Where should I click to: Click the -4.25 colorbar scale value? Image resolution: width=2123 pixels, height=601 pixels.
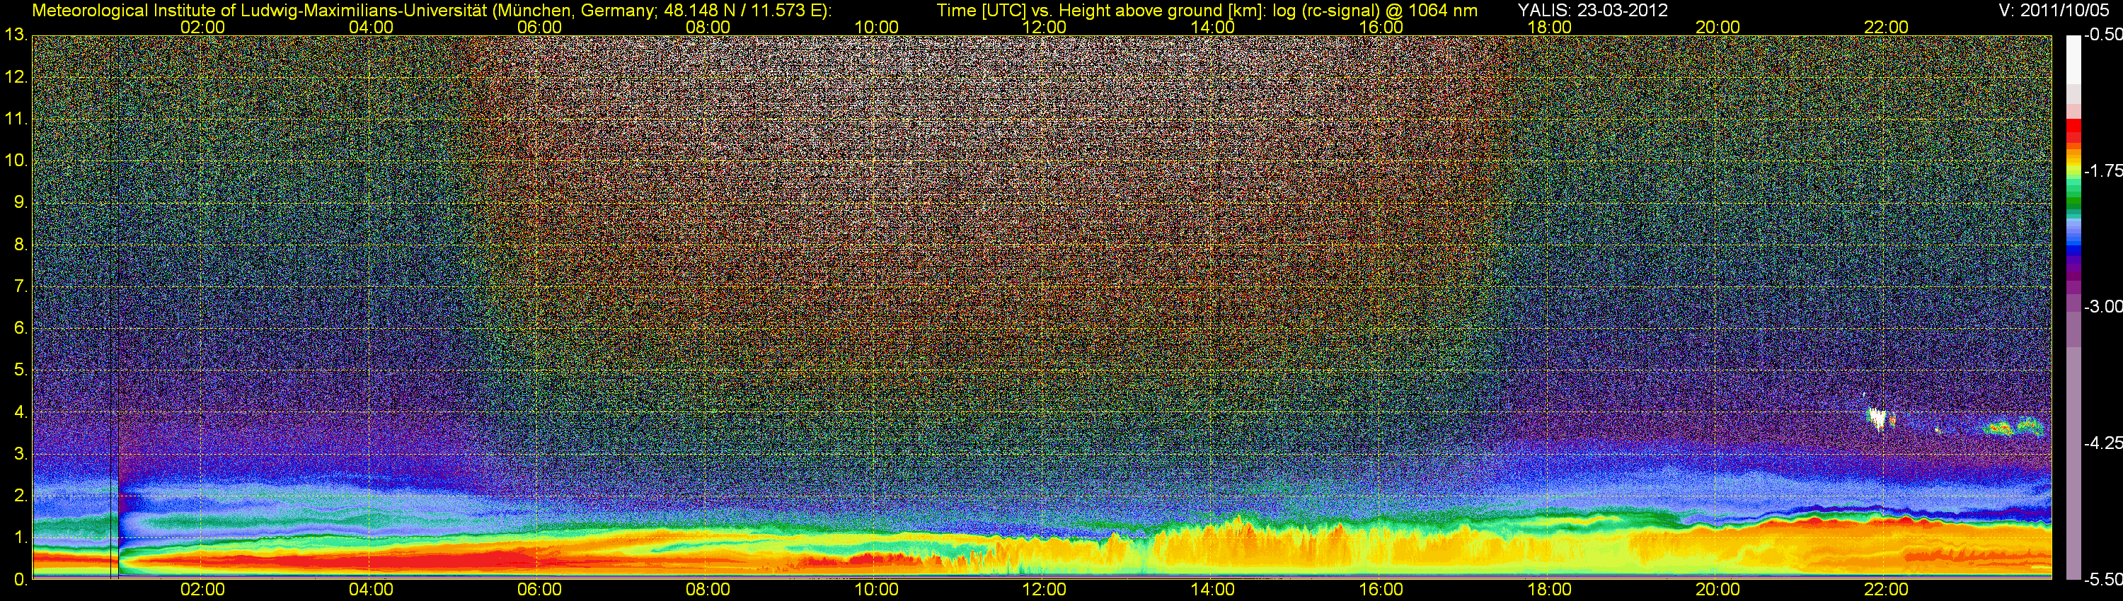2102,443
